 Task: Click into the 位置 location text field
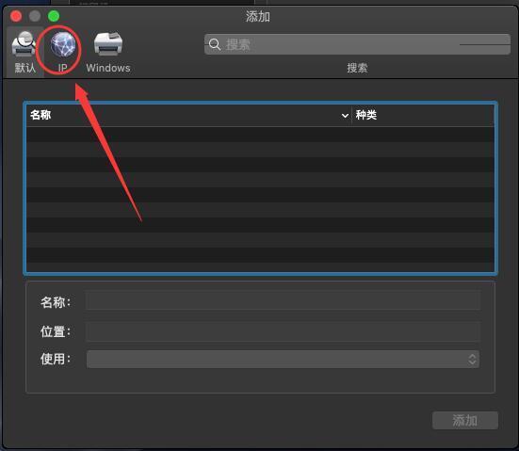(283, 331)
